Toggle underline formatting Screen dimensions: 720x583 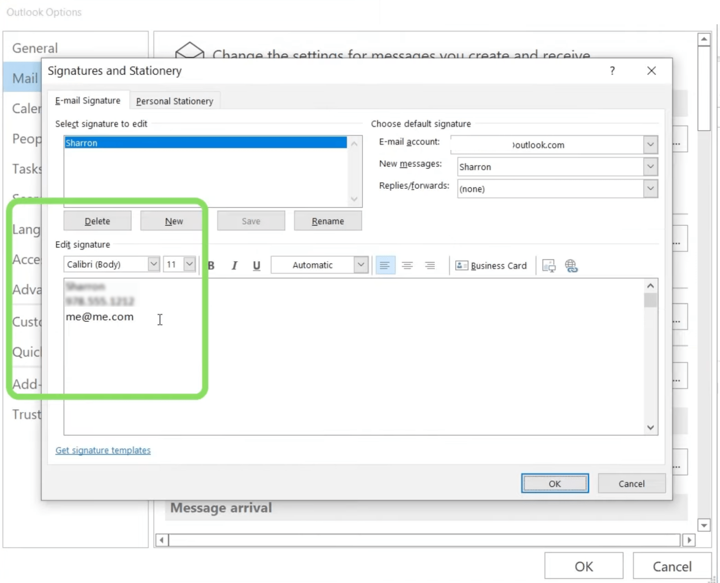coord(256,265)
